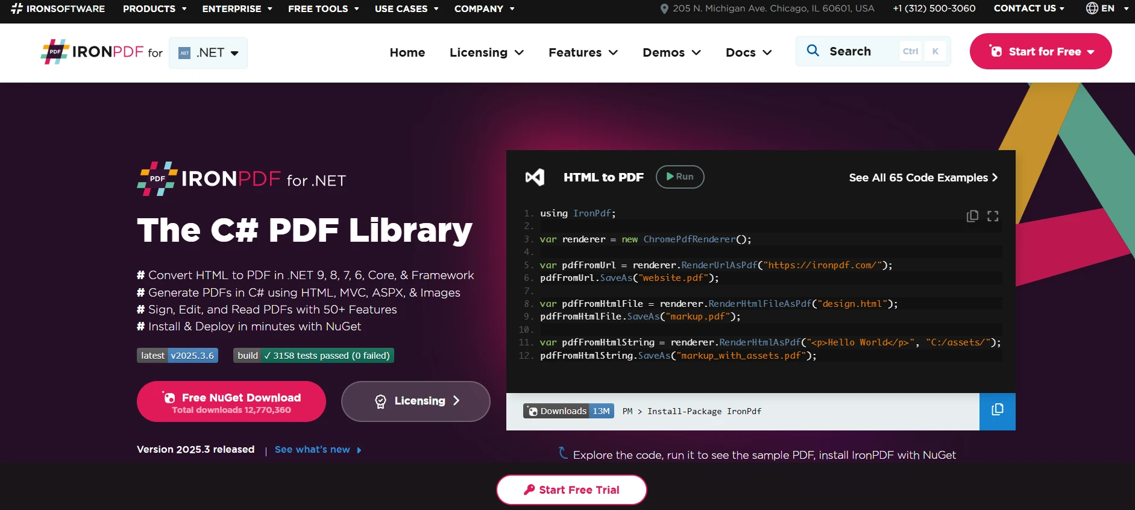The height and width of the screenshot is (510, 1135).
Task: Open See All 65 Code Examples link
Action: 922,177
